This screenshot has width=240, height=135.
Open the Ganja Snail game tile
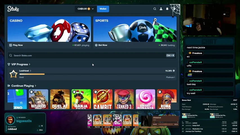81,99
